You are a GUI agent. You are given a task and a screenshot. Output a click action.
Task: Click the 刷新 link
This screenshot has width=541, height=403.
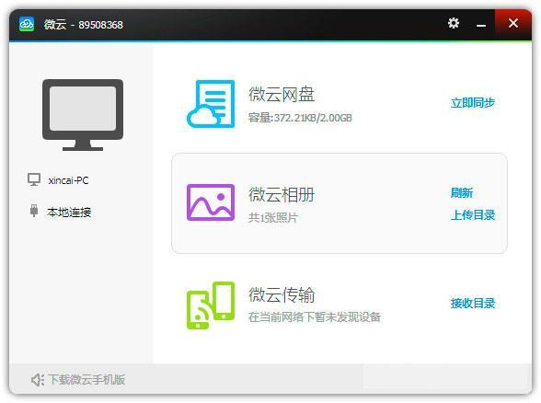(462, 193)
